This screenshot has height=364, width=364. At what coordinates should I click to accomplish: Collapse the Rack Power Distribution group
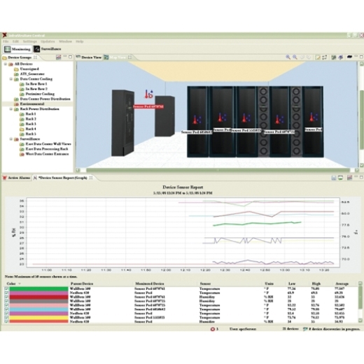coord(11,109)
